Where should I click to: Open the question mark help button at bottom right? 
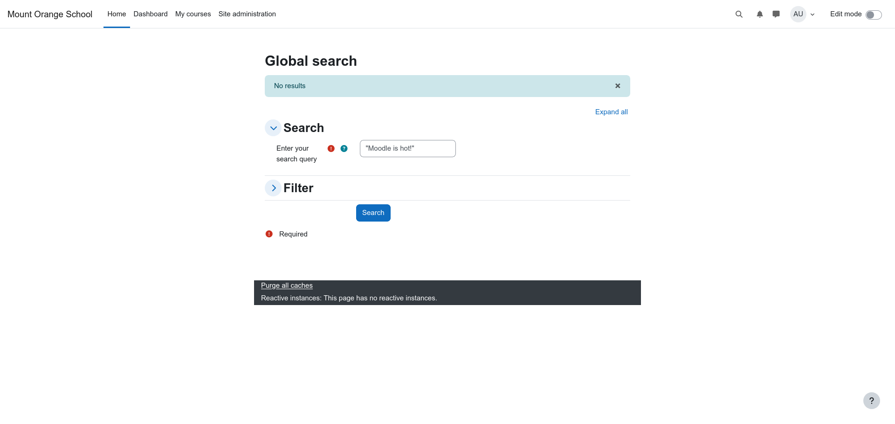[871, 401]
